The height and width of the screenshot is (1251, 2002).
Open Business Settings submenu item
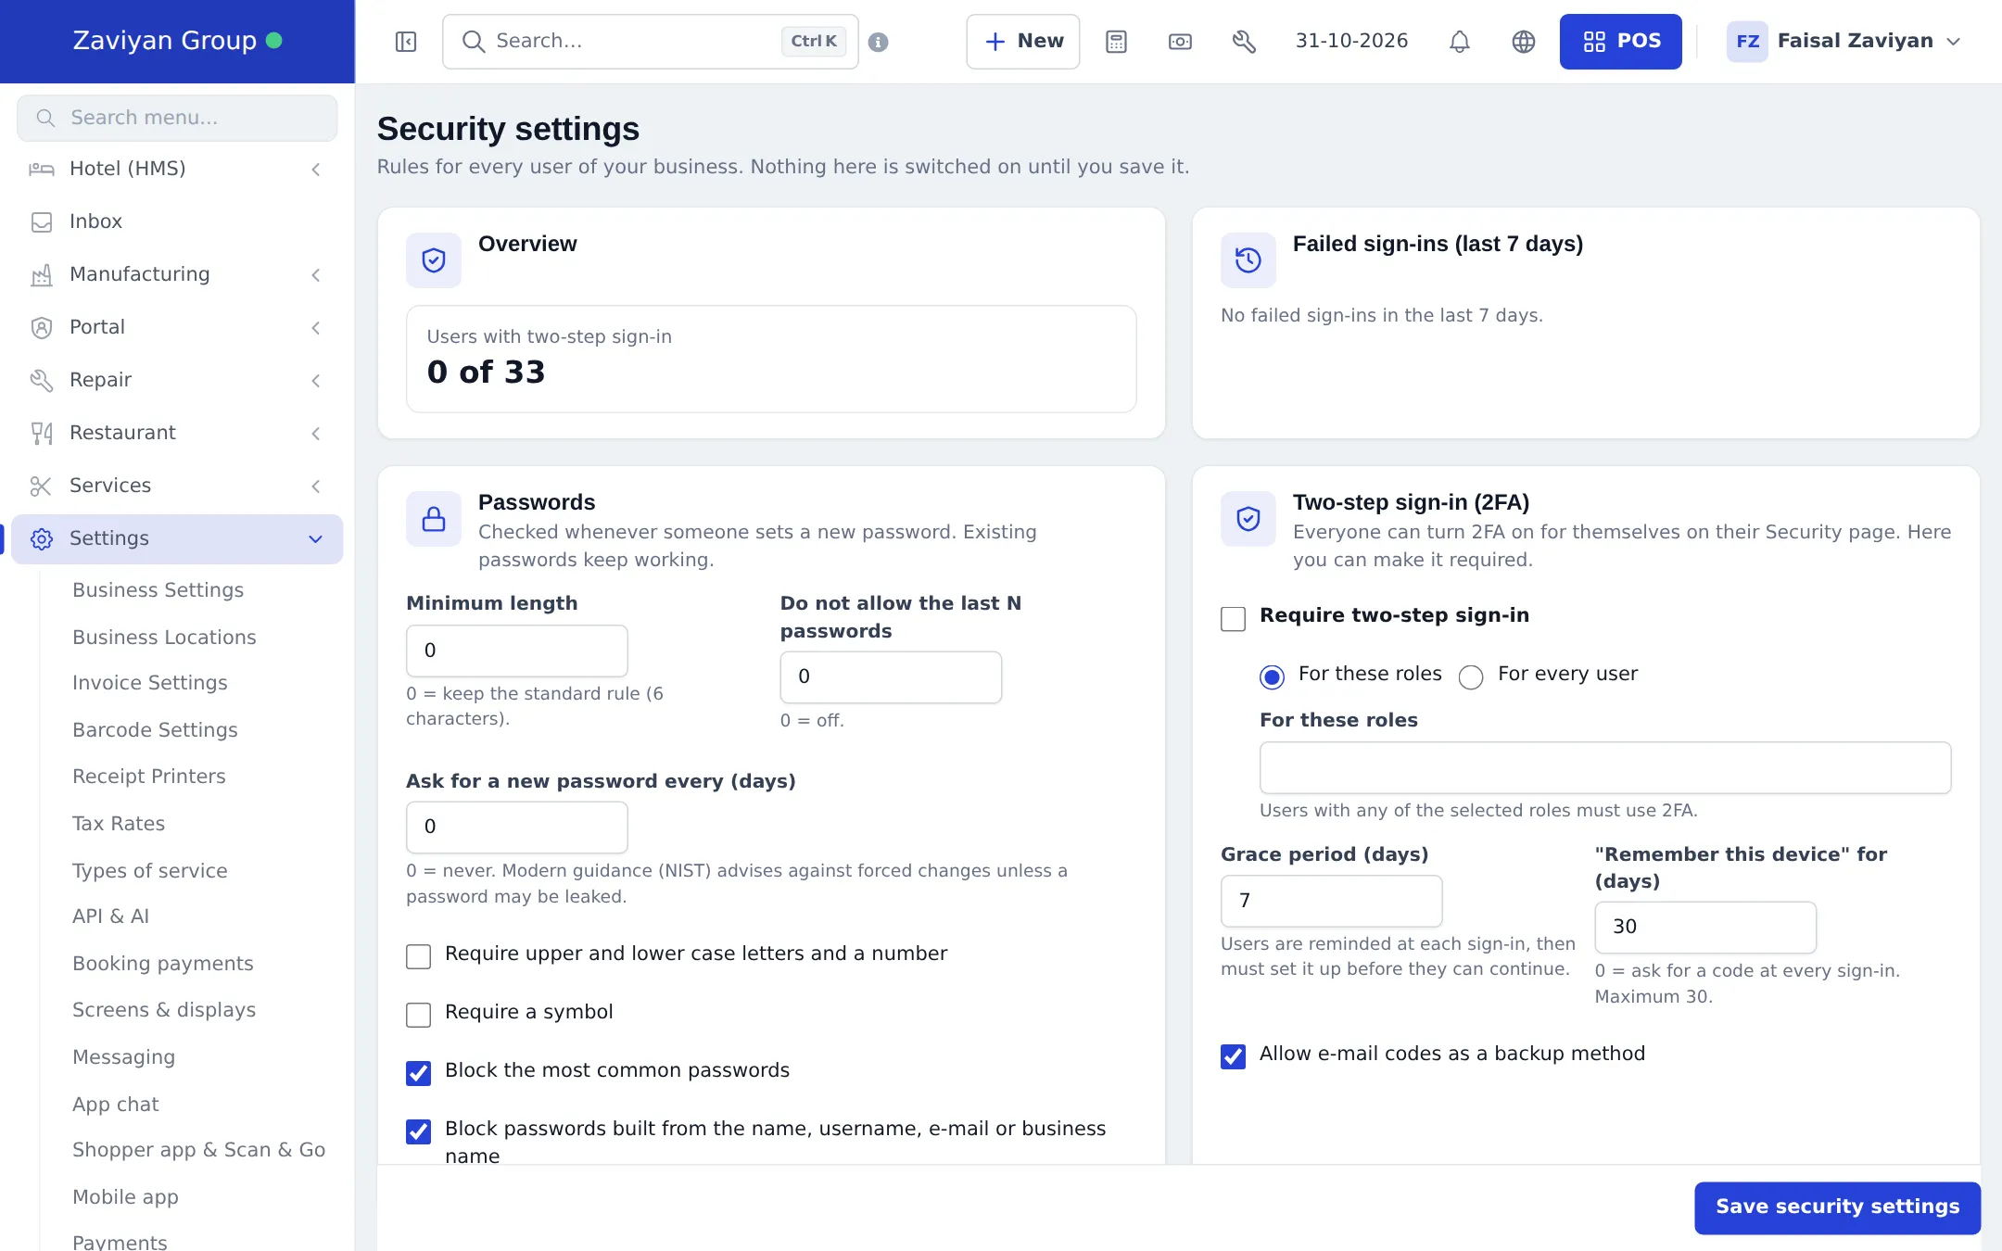coord(158,590)
